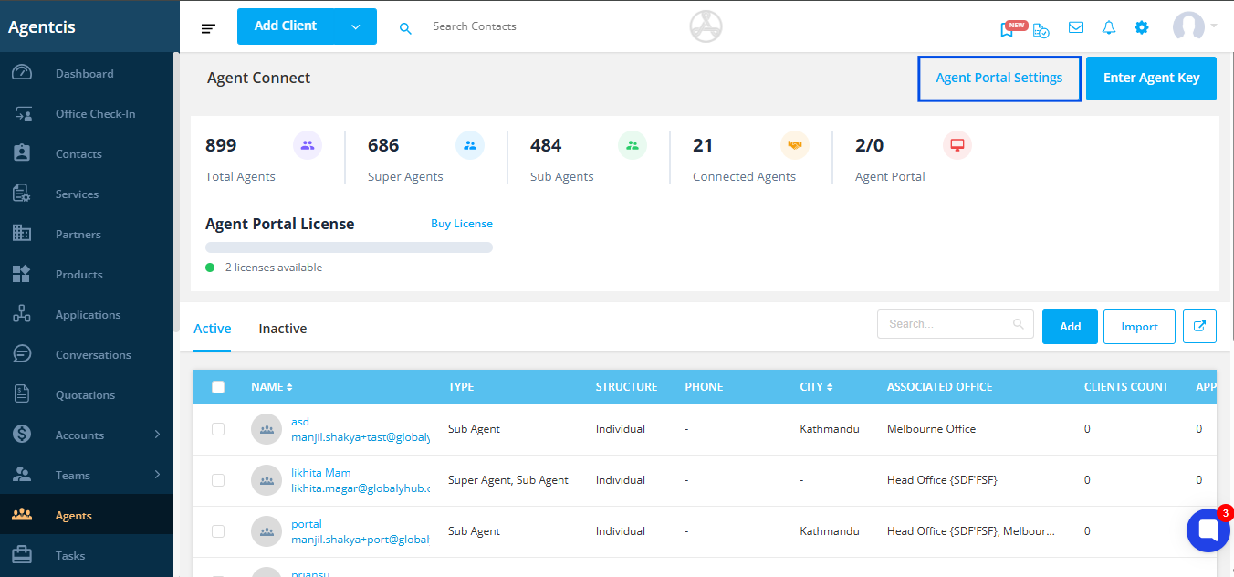Open Conversations in the sidebar
Viewport: 1234px width, 577px height.
pyautogui.click(x=86, y=355)
